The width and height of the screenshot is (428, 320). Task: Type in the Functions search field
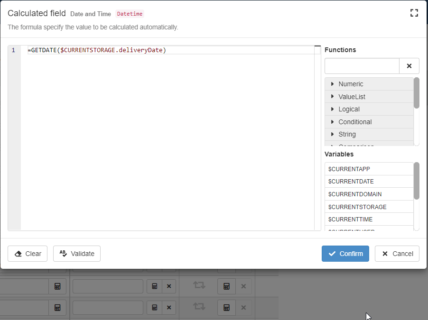(362, 66)
